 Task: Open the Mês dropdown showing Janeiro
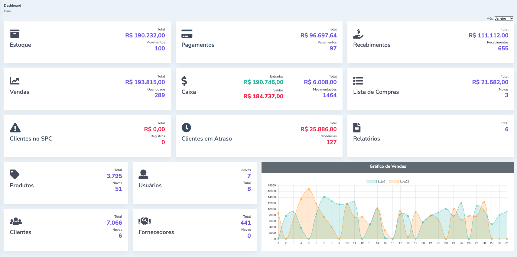pyautogui.click(x=504, y=18)
